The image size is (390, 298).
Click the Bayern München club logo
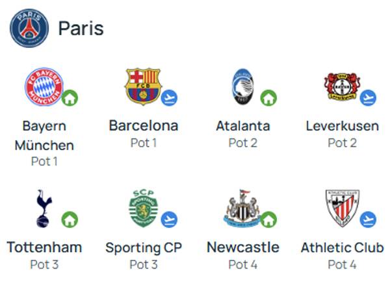pos(44,87)
